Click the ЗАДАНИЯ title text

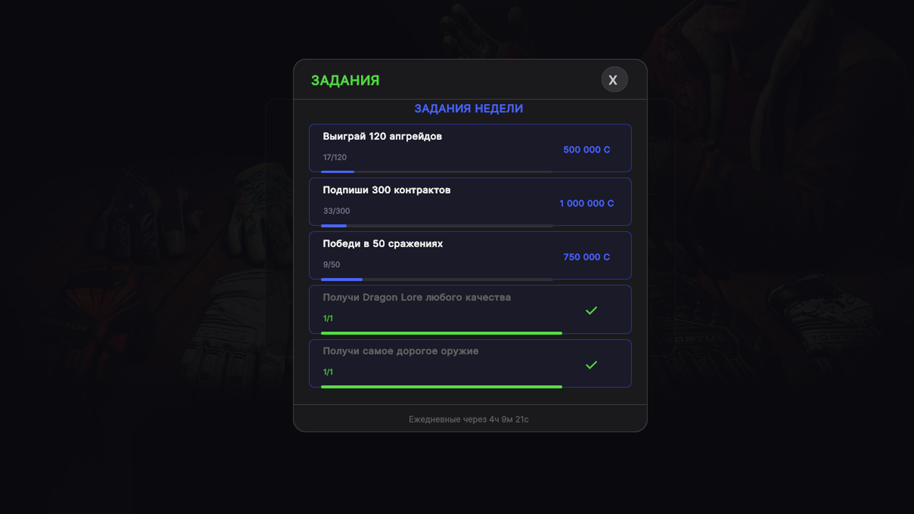[344, 80]
